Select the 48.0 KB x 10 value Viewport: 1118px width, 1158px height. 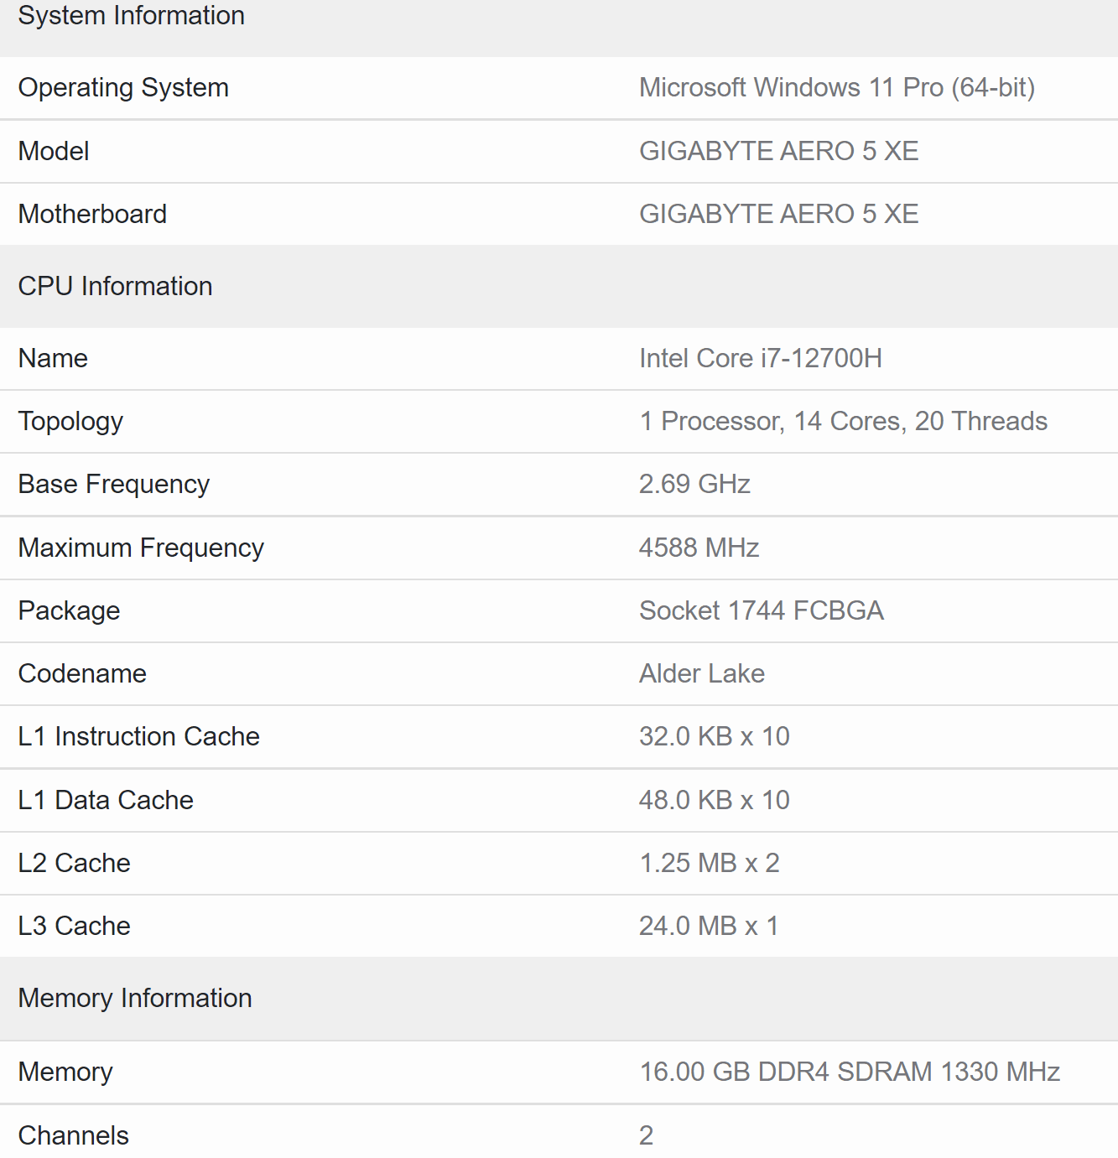pyautogui.click(x=714, y=801)
